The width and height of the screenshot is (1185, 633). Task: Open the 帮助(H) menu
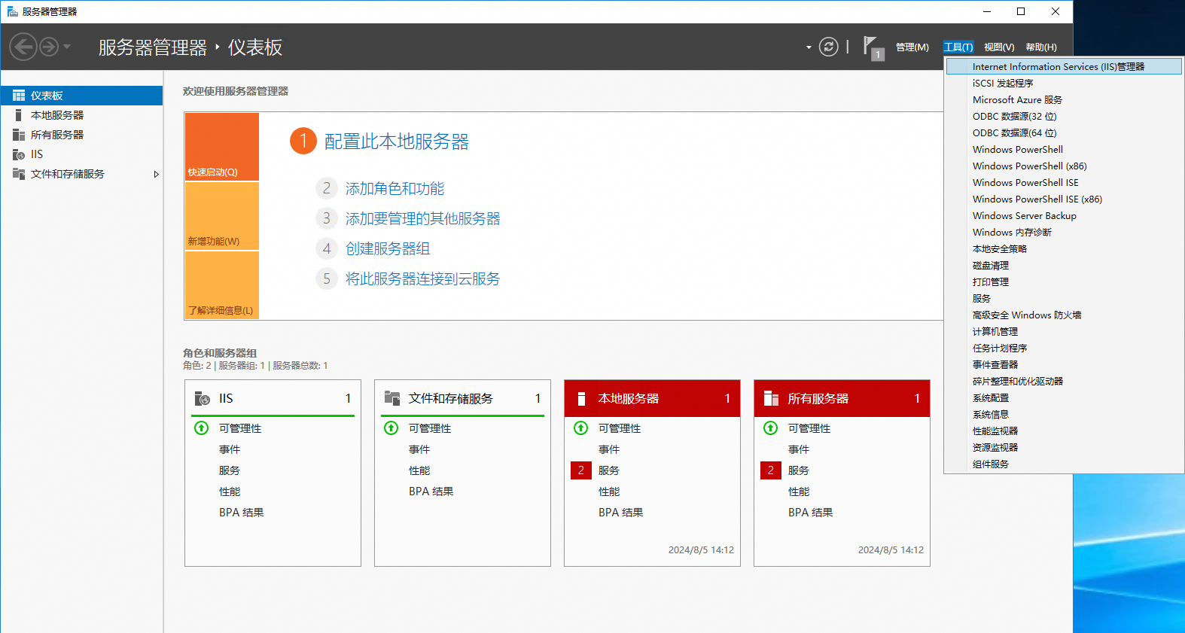[1041, 47]
